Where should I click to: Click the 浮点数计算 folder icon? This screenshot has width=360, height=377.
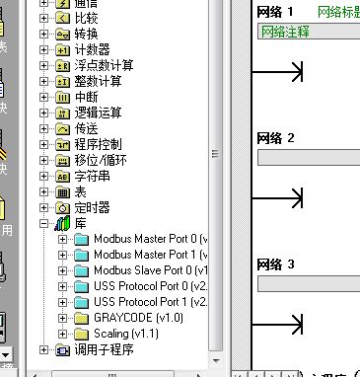pyautogui.click(x=62, y=65)
